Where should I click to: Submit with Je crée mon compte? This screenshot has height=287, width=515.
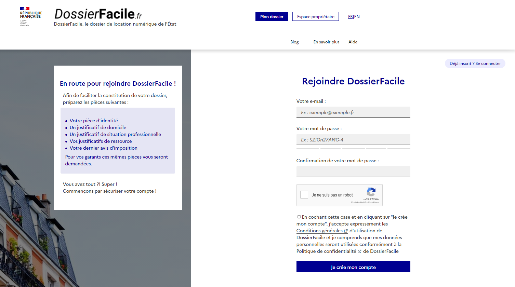point(353,267)
